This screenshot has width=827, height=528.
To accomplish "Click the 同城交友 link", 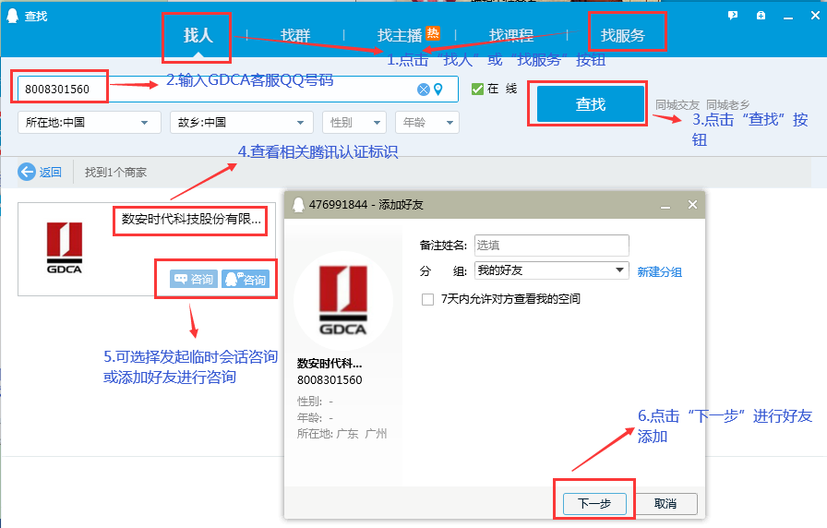I will coord(677,105).
